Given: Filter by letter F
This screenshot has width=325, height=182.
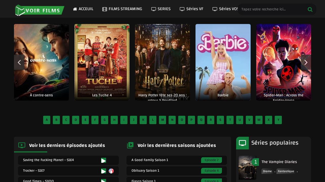Looking at the screenshot, I should (95, 120).
